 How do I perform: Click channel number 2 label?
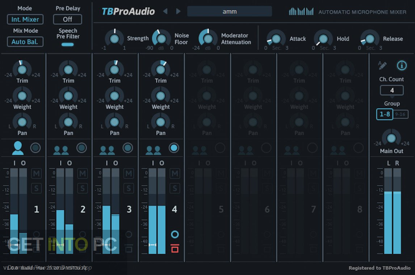coord(83,209)
